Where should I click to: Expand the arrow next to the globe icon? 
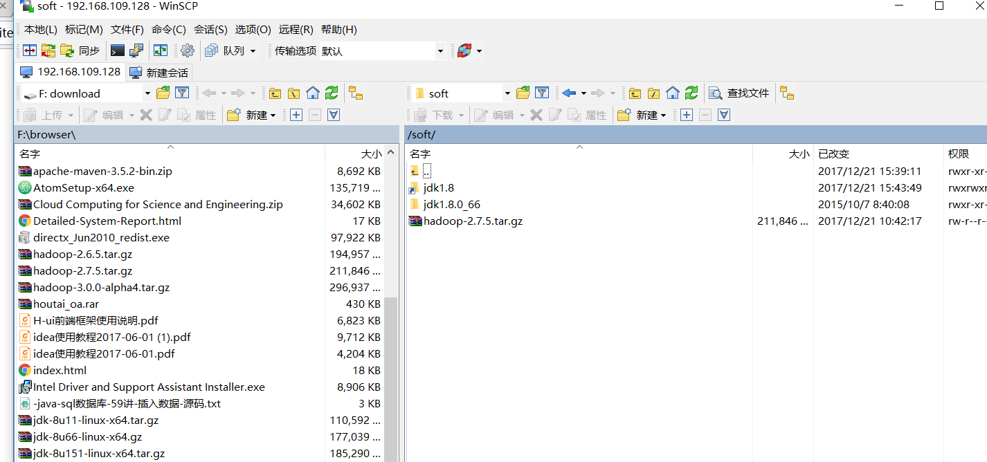tap(479, 51)
